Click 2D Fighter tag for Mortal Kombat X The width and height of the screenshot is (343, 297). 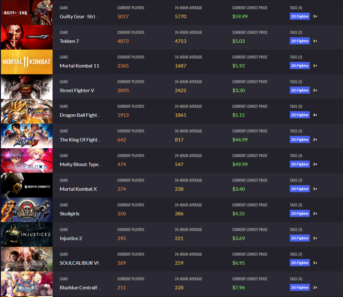coord(300,189)
